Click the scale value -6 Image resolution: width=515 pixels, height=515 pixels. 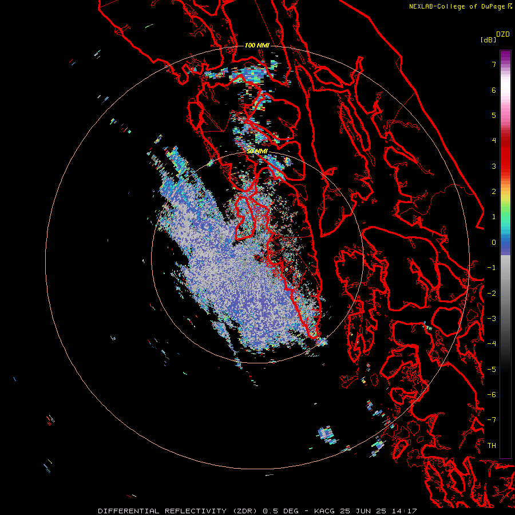[492, 395]
